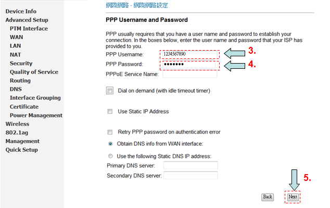The height and width of the screenshot is (208, 330).
Task: Click the PPP Username field
Action: [189, 54]
